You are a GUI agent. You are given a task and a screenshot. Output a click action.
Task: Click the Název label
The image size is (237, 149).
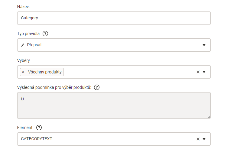point(24,7)
